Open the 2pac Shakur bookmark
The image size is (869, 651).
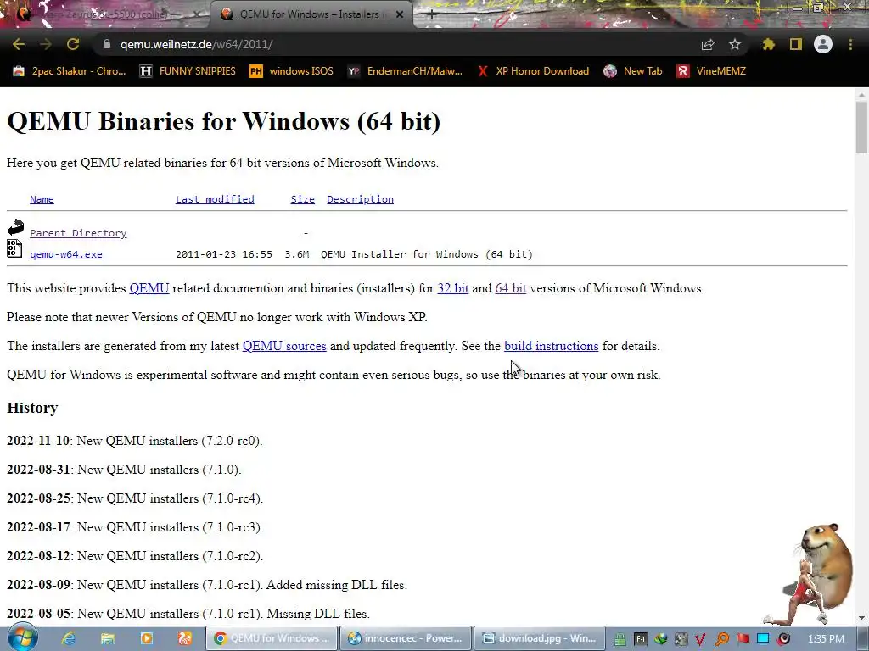pyautogui.click(x=70, y=71)
